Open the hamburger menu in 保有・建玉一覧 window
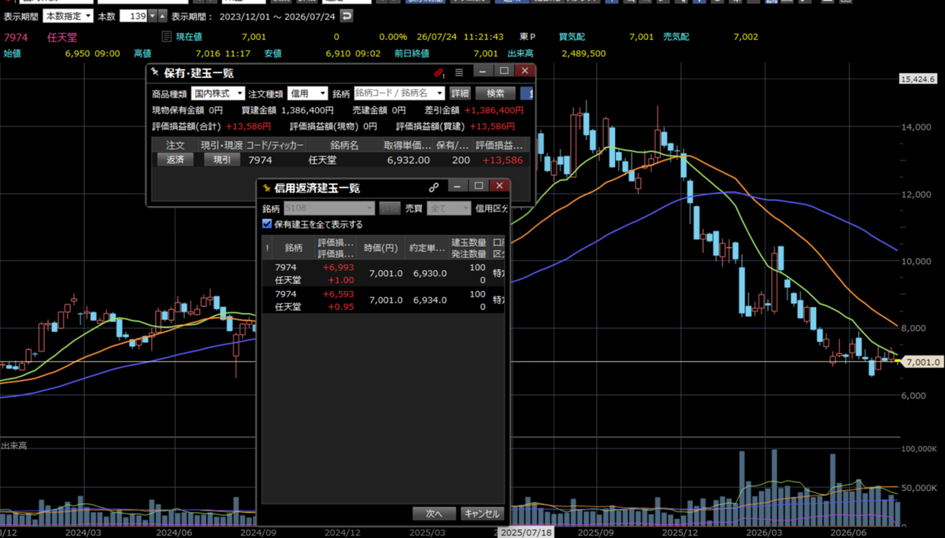 [x=459, y=72]
